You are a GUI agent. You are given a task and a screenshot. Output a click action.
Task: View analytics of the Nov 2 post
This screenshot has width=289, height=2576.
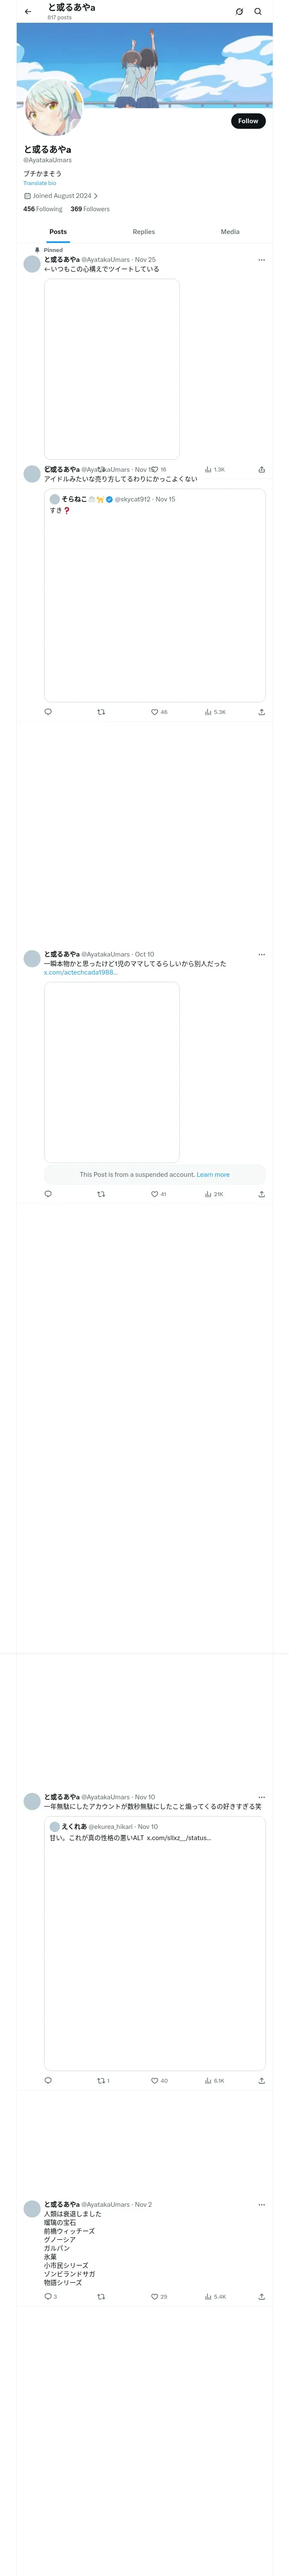208,2296
